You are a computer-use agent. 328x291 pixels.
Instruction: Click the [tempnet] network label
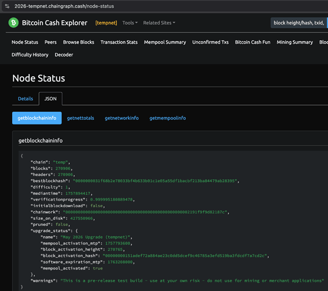[106, 23]
